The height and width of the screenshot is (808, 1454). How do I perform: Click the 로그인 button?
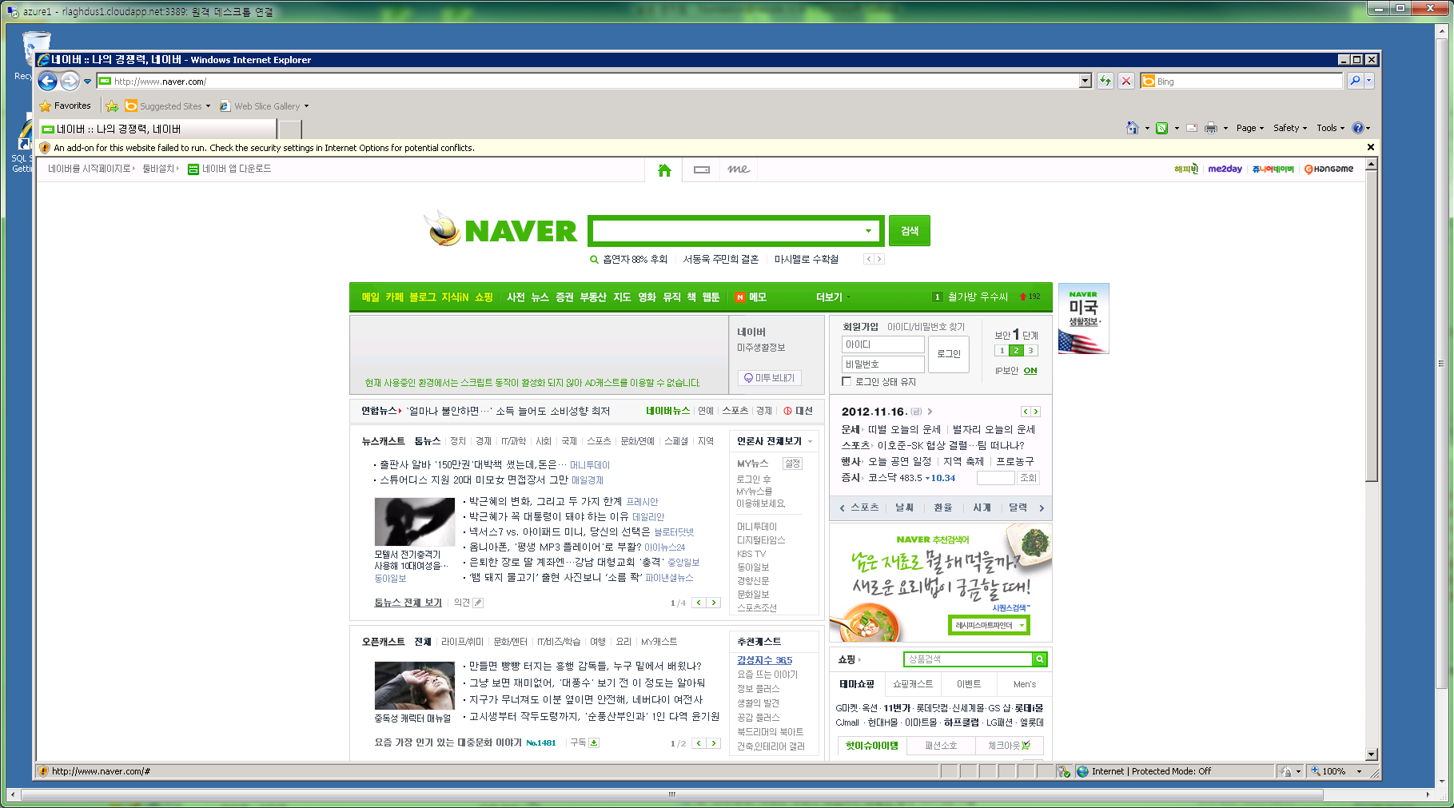(x=949, y=354)
